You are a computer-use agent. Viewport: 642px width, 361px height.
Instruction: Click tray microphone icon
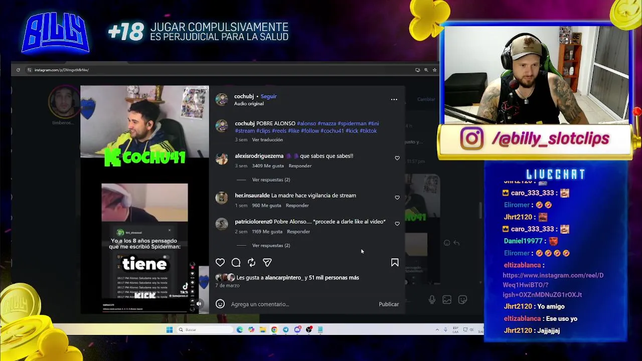[445, 329]
